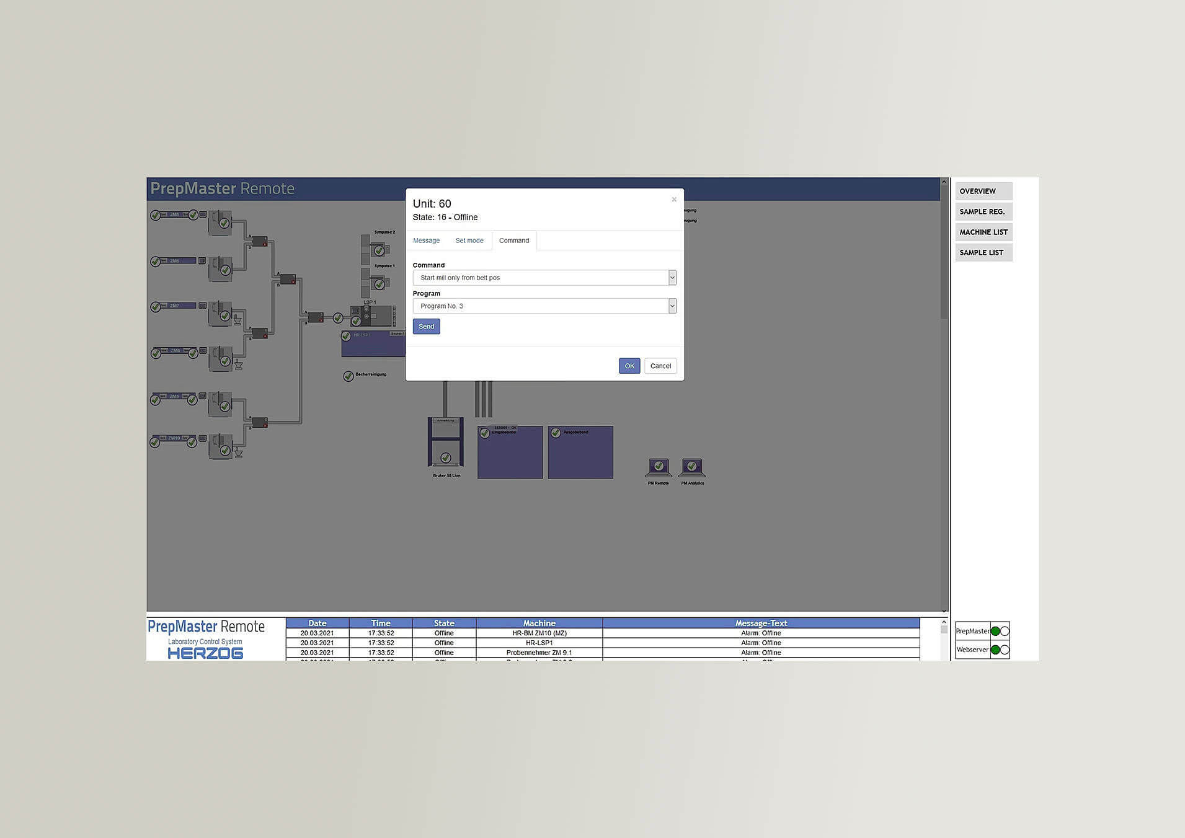Open the PM Analytics laptop icon
The width and height of the screenshot is (1185, 838).
tap(691, 467)
